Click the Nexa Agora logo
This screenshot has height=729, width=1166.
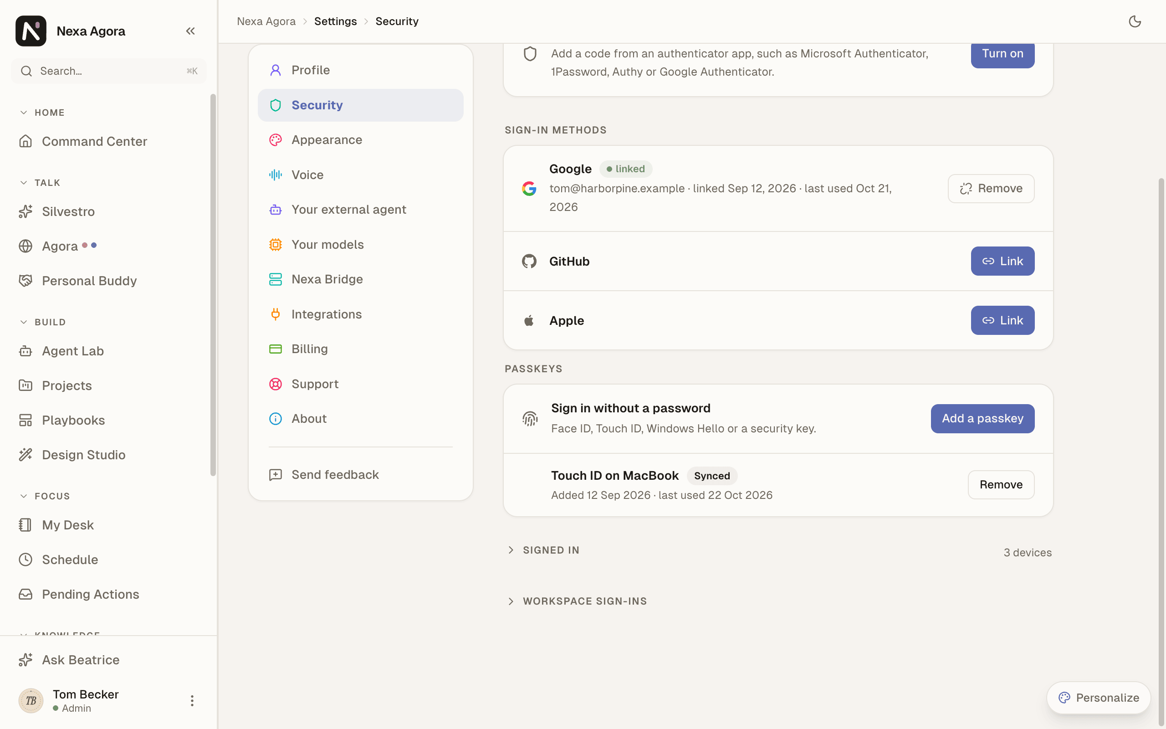31,31
